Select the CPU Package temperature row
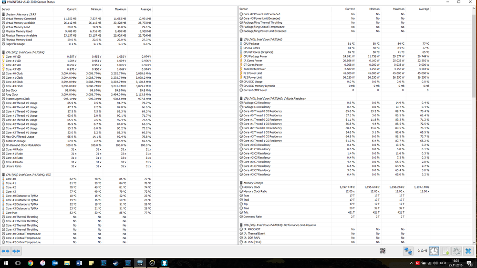The width and height of the screenshot is (477, 268). 251,44
